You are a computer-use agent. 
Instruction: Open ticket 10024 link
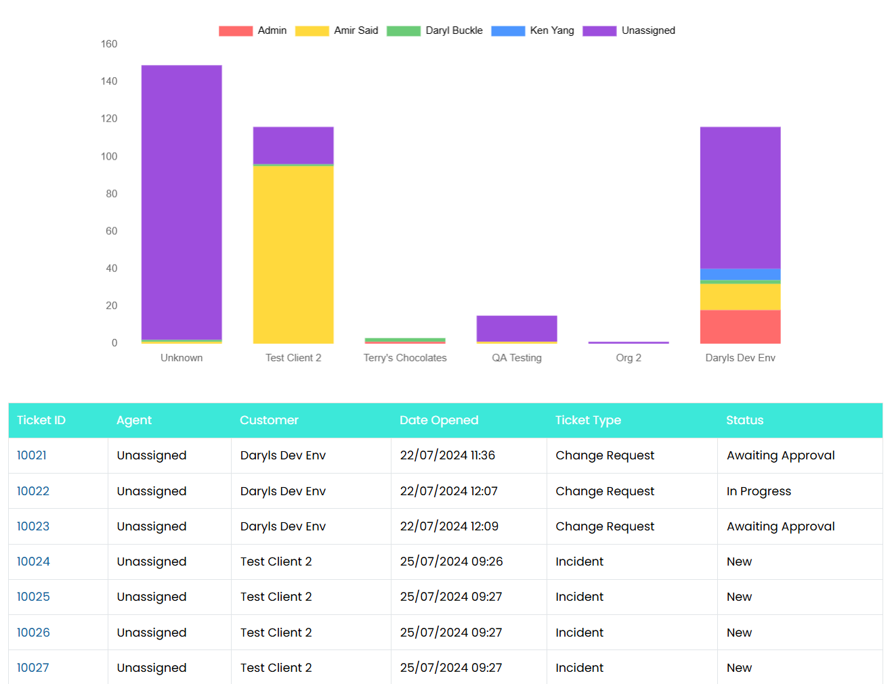(x=33, y=562)
